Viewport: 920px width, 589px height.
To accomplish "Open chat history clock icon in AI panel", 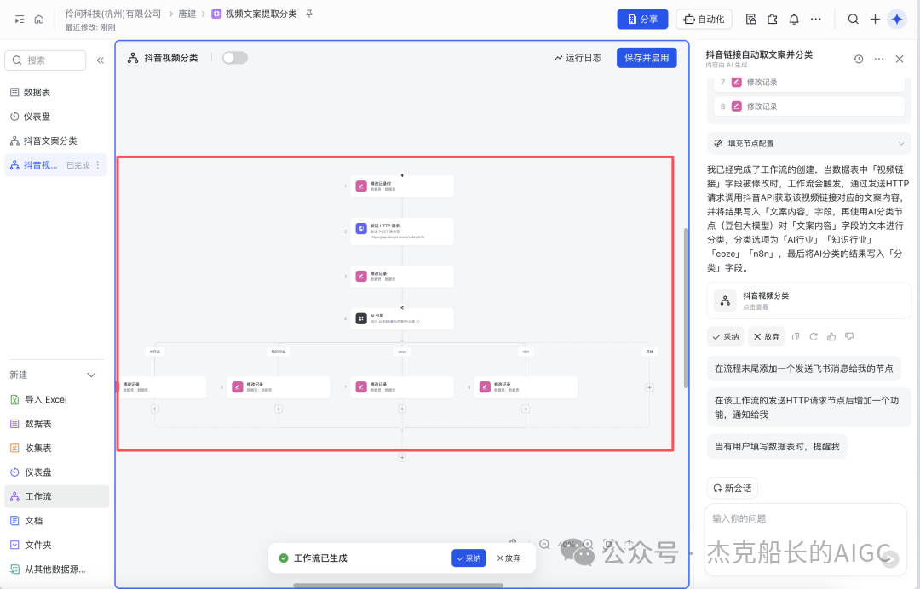I will pos(859,60).
